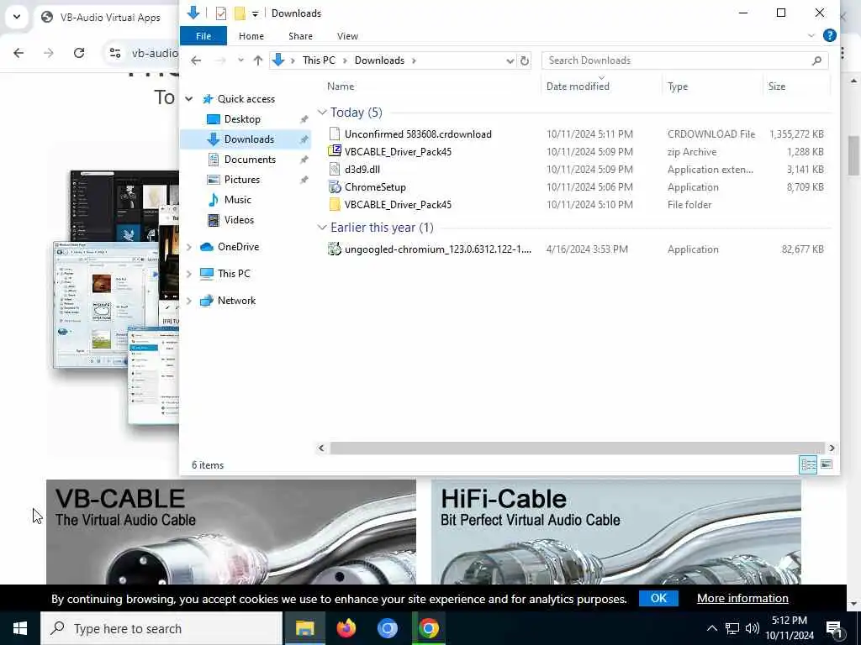This screenshot has height=645, width=861.
Task: Switch to Large icons view icon
Action: click(x=826, y=465)
